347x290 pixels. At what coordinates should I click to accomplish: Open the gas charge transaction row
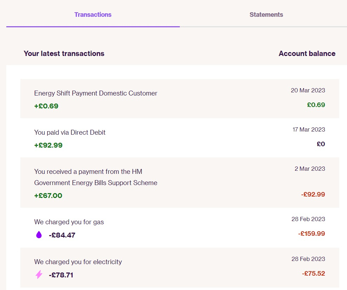(x=180, y=228)
